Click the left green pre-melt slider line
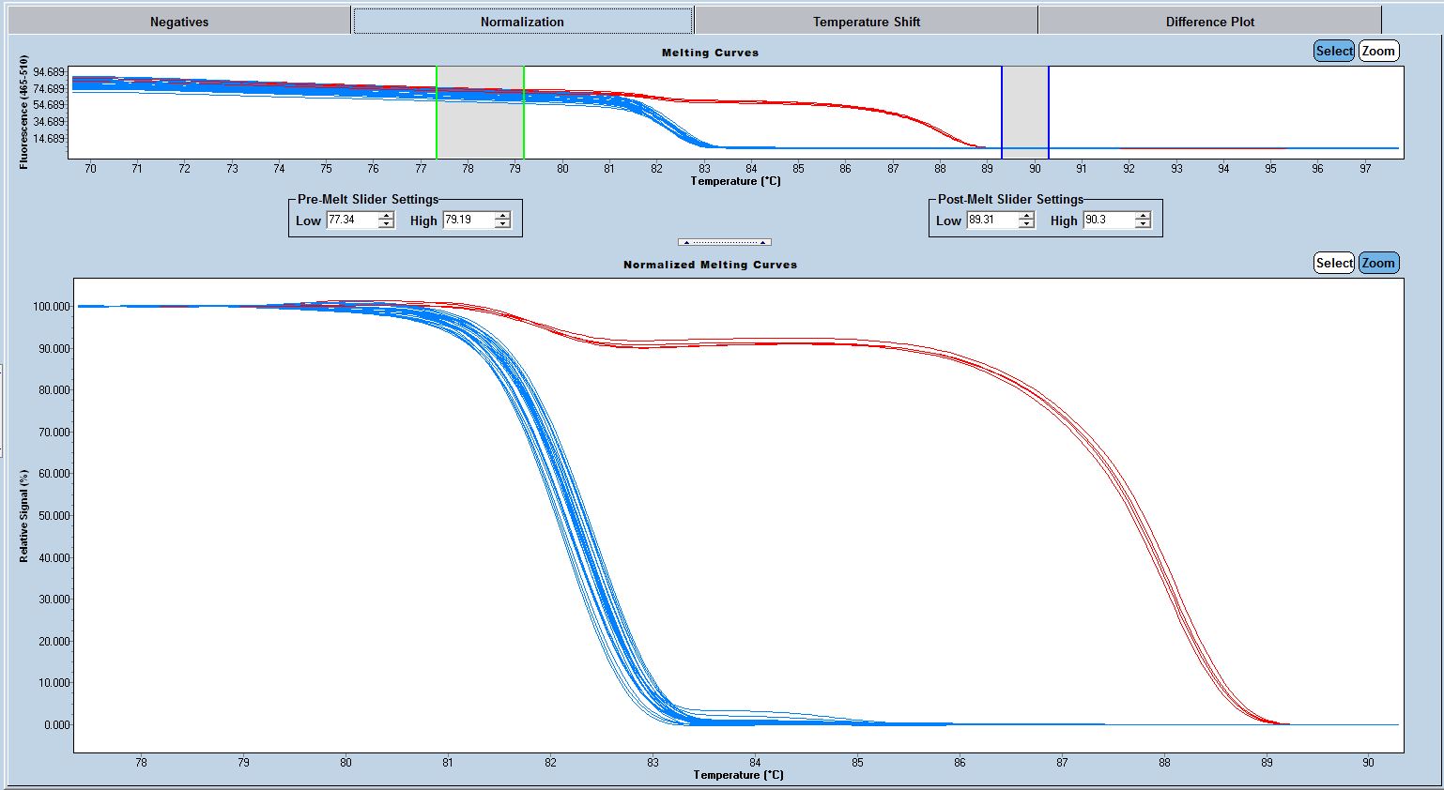Viewport: 1444px width, 790px height. click(x=437, y=113)
